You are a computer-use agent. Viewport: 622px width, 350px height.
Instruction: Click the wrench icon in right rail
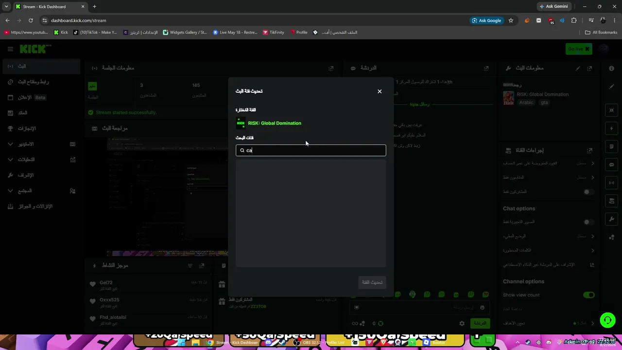[x=612, y=219]
